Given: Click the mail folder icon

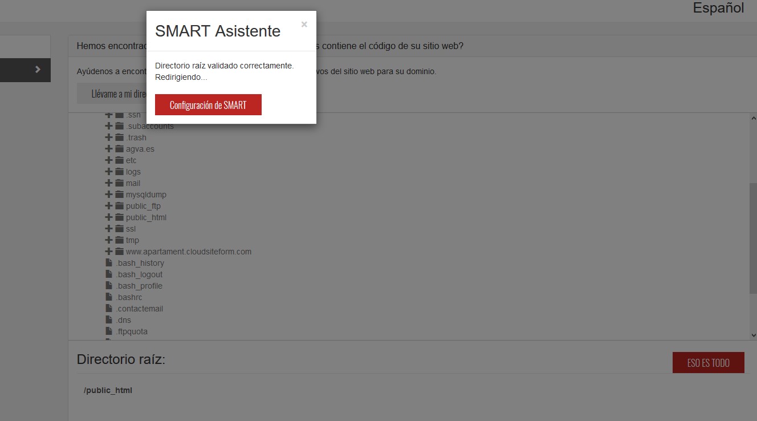Looking at the screenshot, I should click(x=120, y=183).
